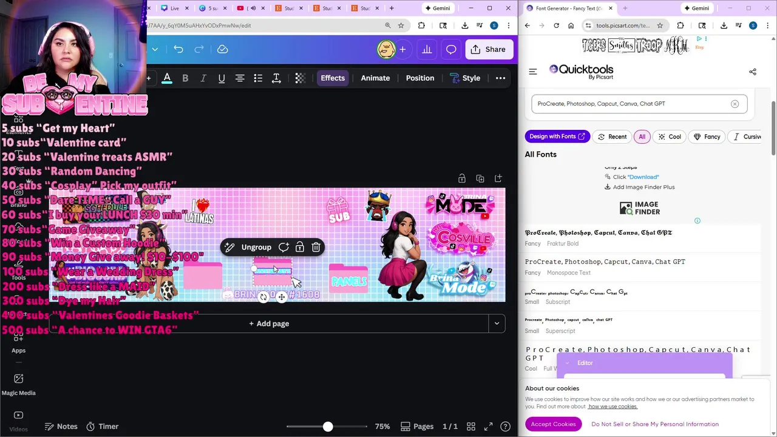The width and height of the screenshot is (777, 437).
Task: Open Canva analytics bar chart icon
Action: click(427, 49)
